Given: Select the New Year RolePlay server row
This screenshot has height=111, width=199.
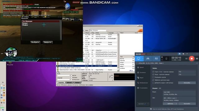Looking at the screenshot, I should [87, 66].
